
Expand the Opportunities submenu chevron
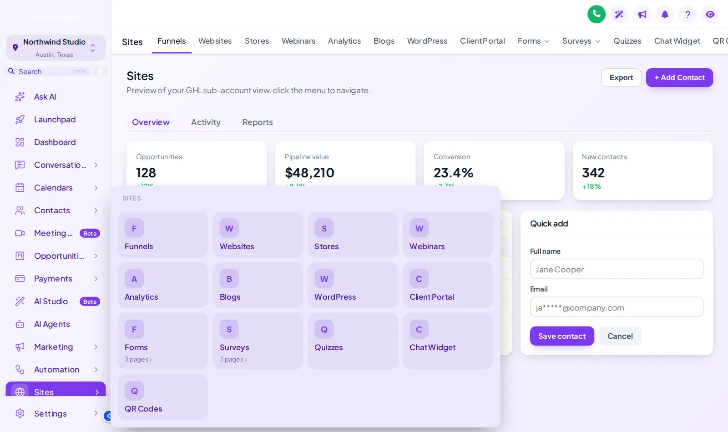point(96,256)
